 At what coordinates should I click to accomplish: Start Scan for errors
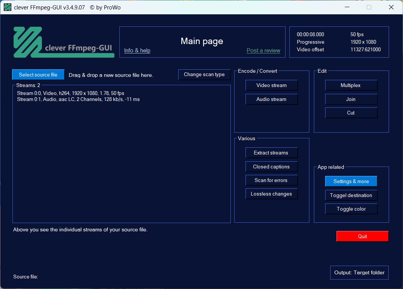[272, 180]
